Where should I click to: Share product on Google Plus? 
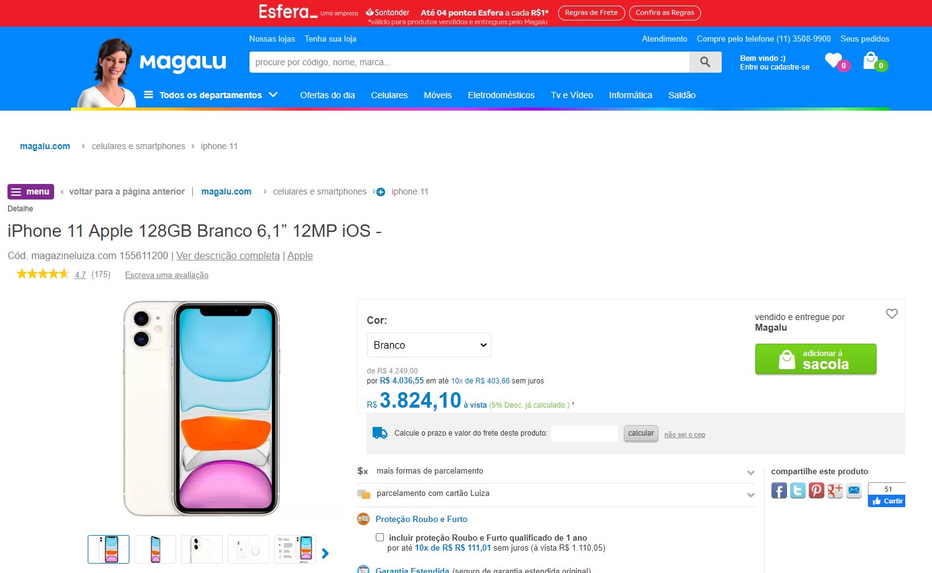835,490
